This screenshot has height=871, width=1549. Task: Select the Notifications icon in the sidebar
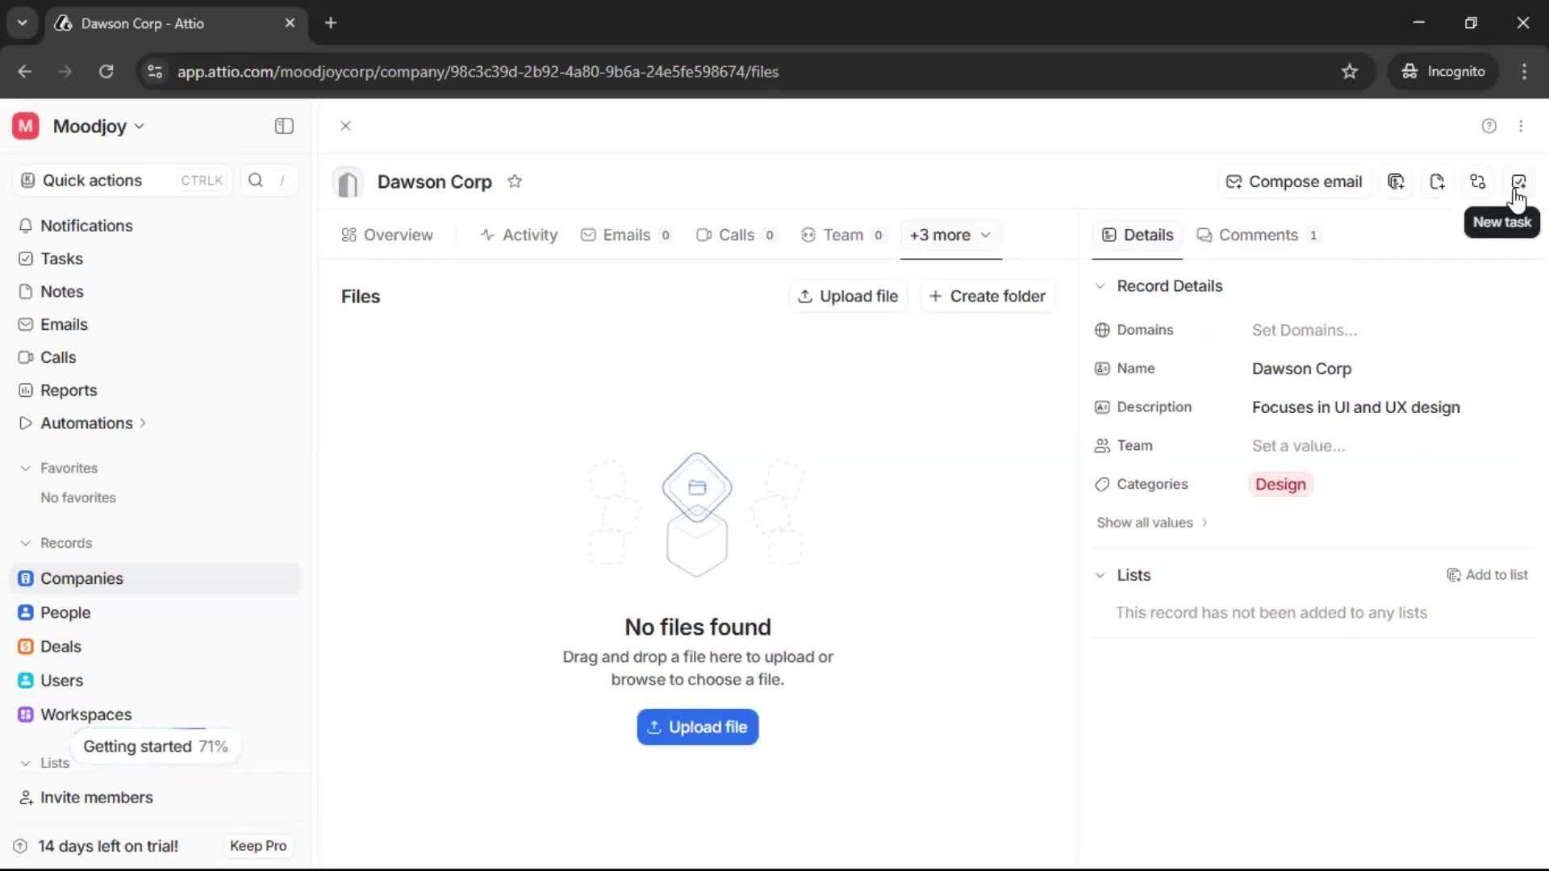pyautogui.click(x=26, y=226)
